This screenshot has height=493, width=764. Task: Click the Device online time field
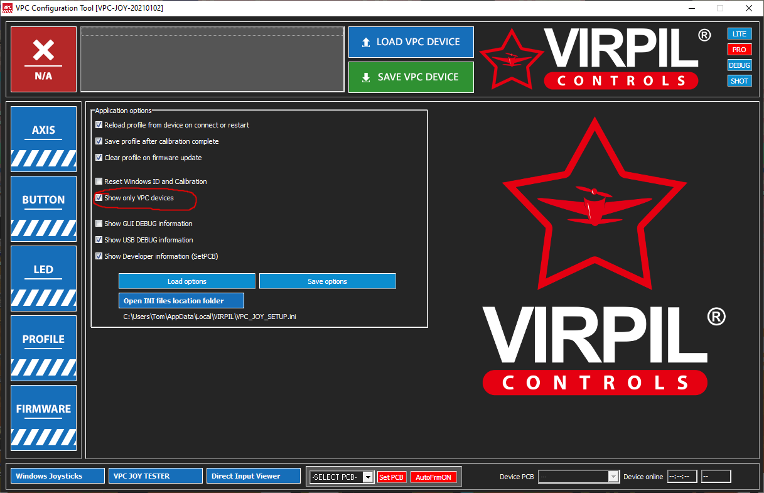point(682,477)
